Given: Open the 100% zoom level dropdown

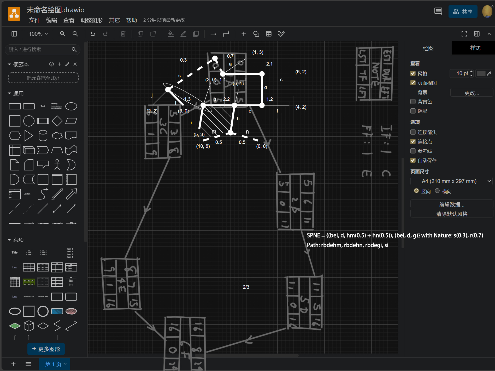Looking at the screenshot, I should [x=38, y=34].
